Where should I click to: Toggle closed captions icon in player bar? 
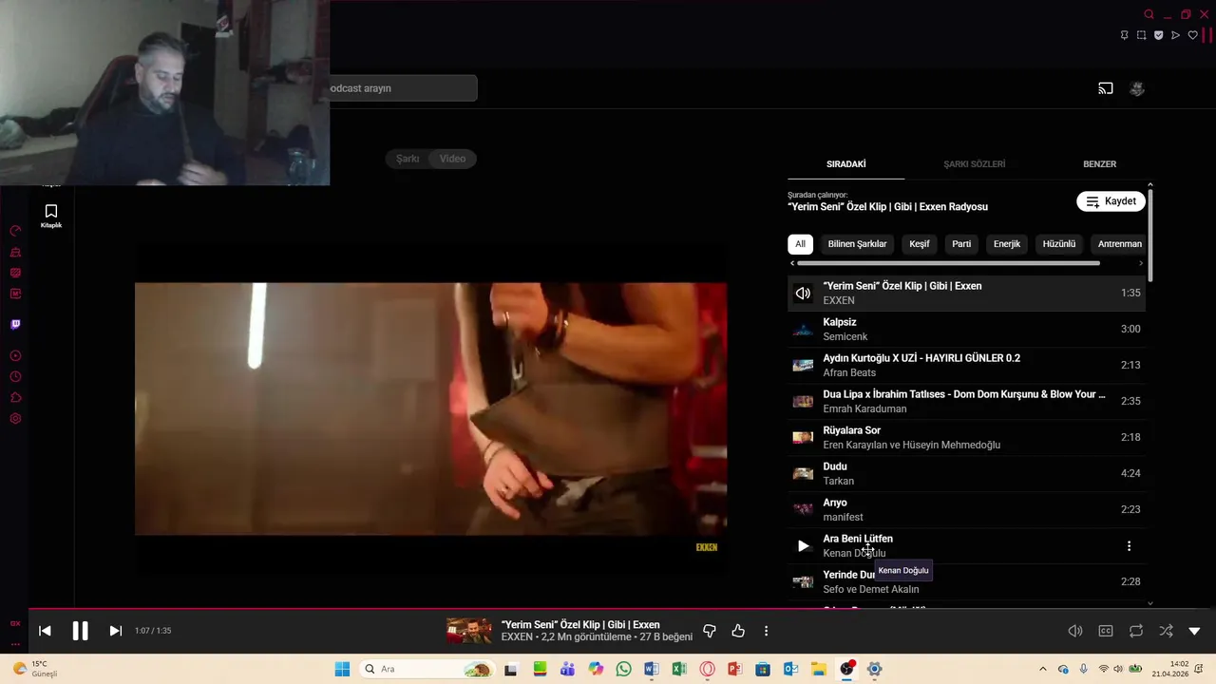point(1106,631)
